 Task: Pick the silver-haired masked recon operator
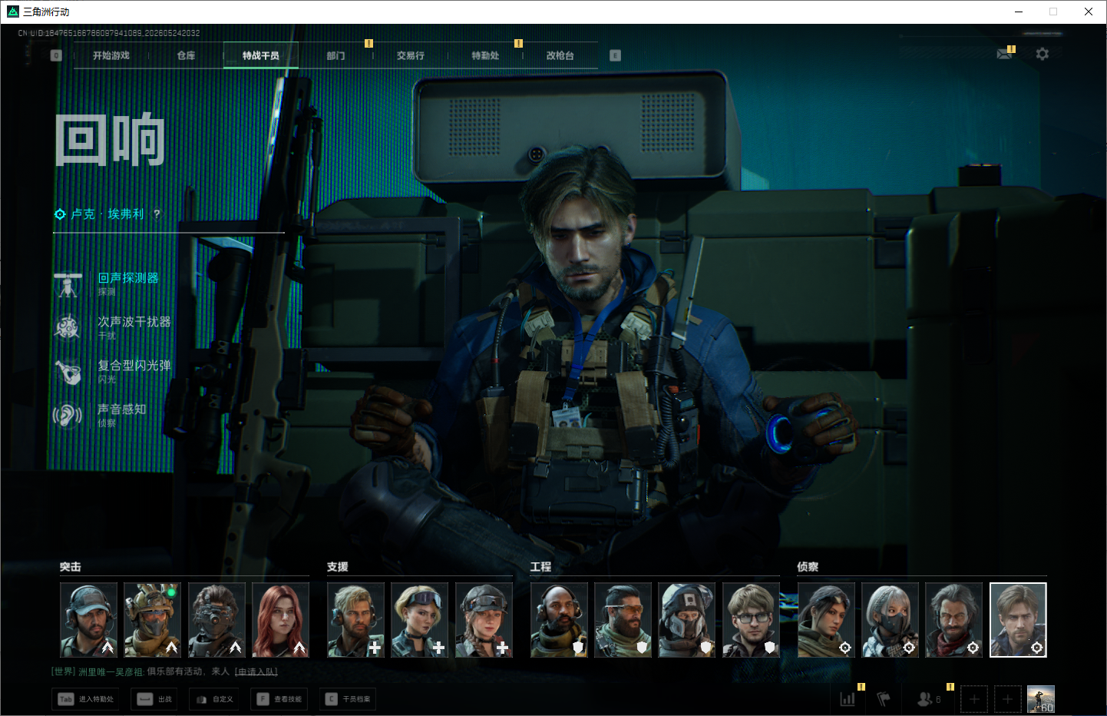click(x=890, y=620)
